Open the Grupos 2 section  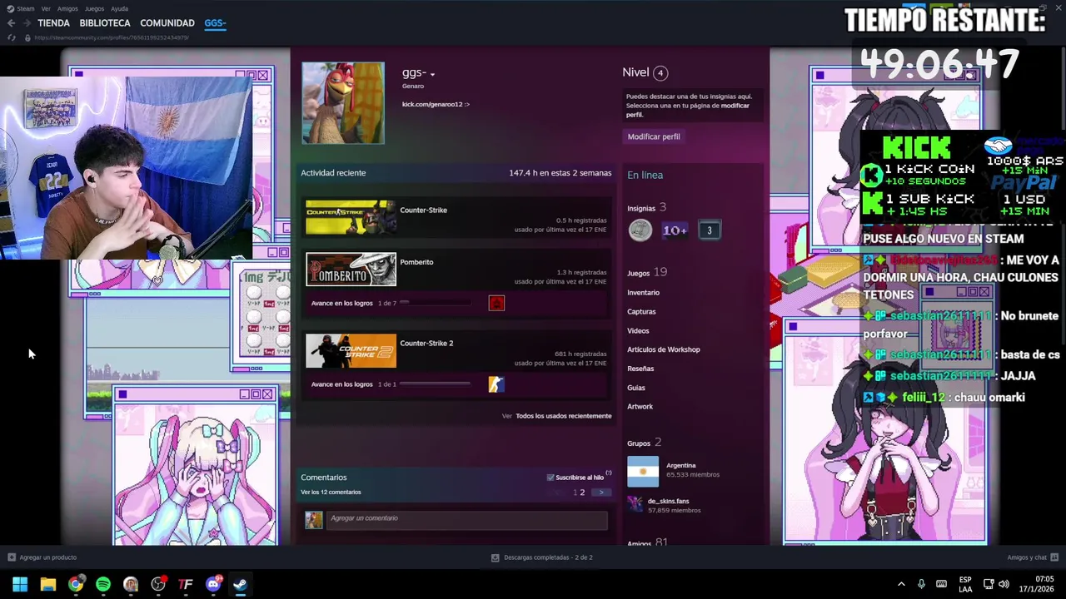pos(644,443)
